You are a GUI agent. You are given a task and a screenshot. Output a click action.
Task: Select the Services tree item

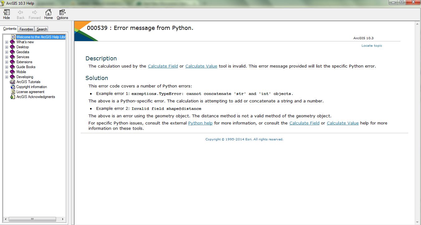[23, 57]
